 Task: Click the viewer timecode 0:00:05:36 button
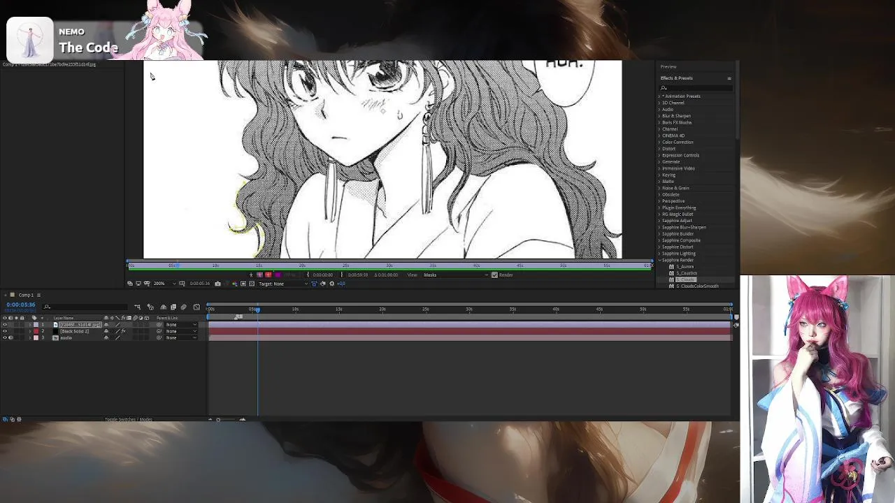[x=200, y=283]
